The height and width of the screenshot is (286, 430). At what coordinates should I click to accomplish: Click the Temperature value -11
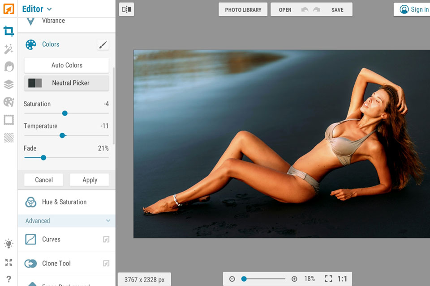pos(104,126)
